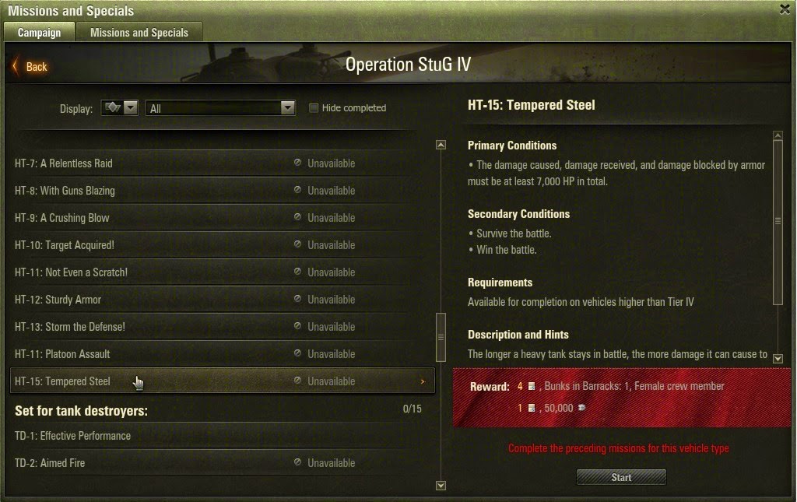This screenshot has height=502, width=797.
Task: Click the arrow chevron on HT-15 Tempered Steel row
Action: click(423, 381)
